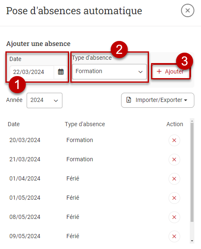Click the Ajouter button
This screenshot has height=249, width=201.
171,71
